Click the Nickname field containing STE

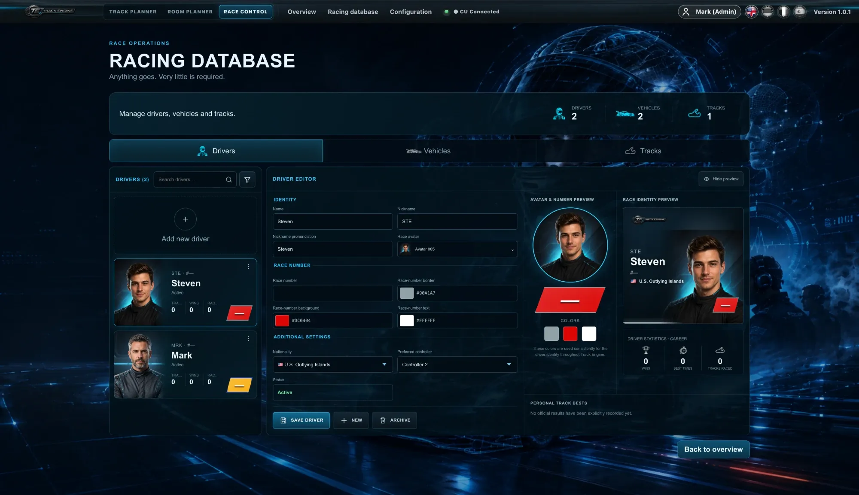click(x=457, y=222)
